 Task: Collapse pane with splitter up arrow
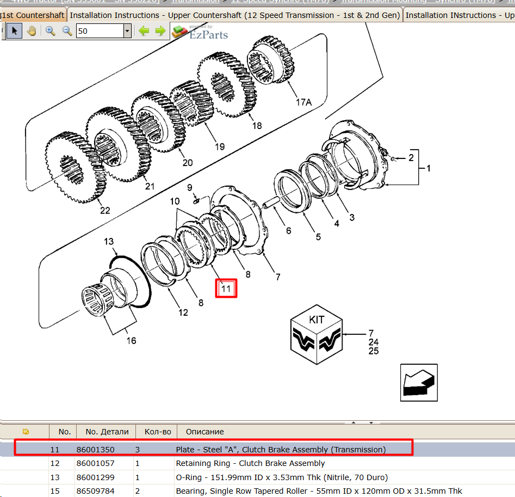point(353,422)
